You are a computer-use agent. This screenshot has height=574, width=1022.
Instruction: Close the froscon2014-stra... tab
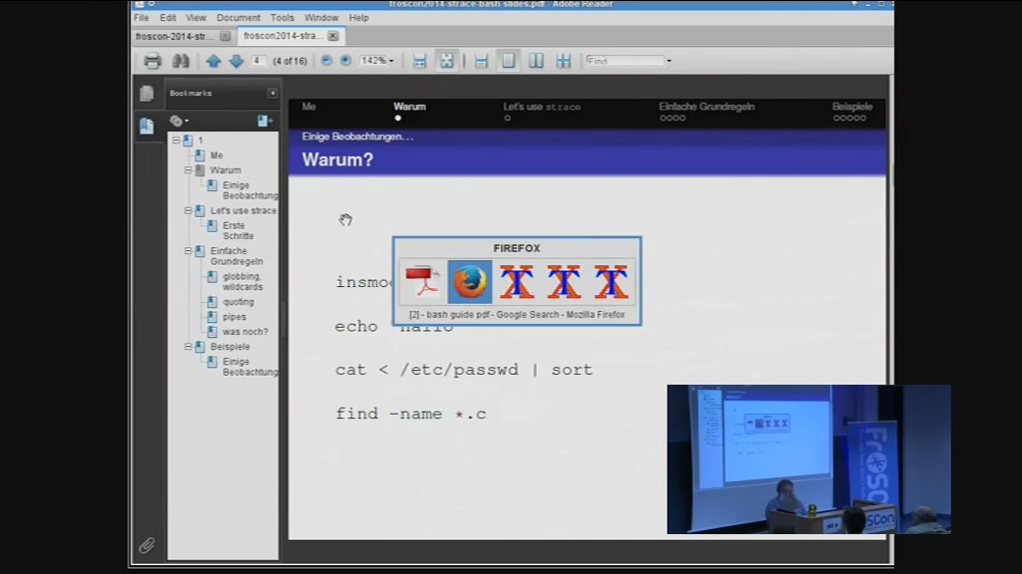[333, 36]
